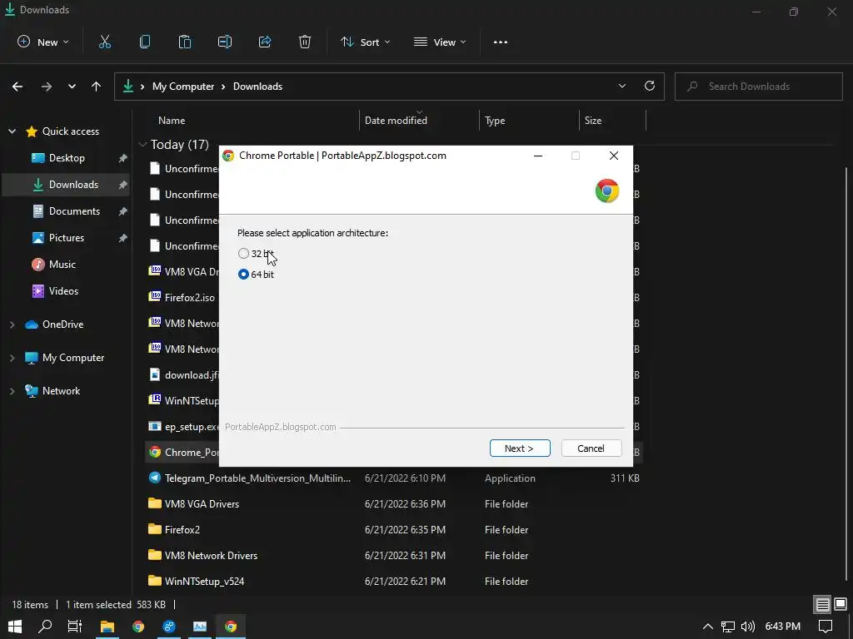Select the ep_setup.exe file

tap(192, 427)
